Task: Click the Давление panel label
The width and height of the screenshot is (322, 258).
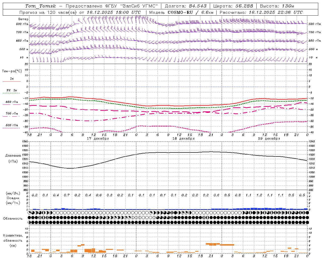Action: coord(13,156)
